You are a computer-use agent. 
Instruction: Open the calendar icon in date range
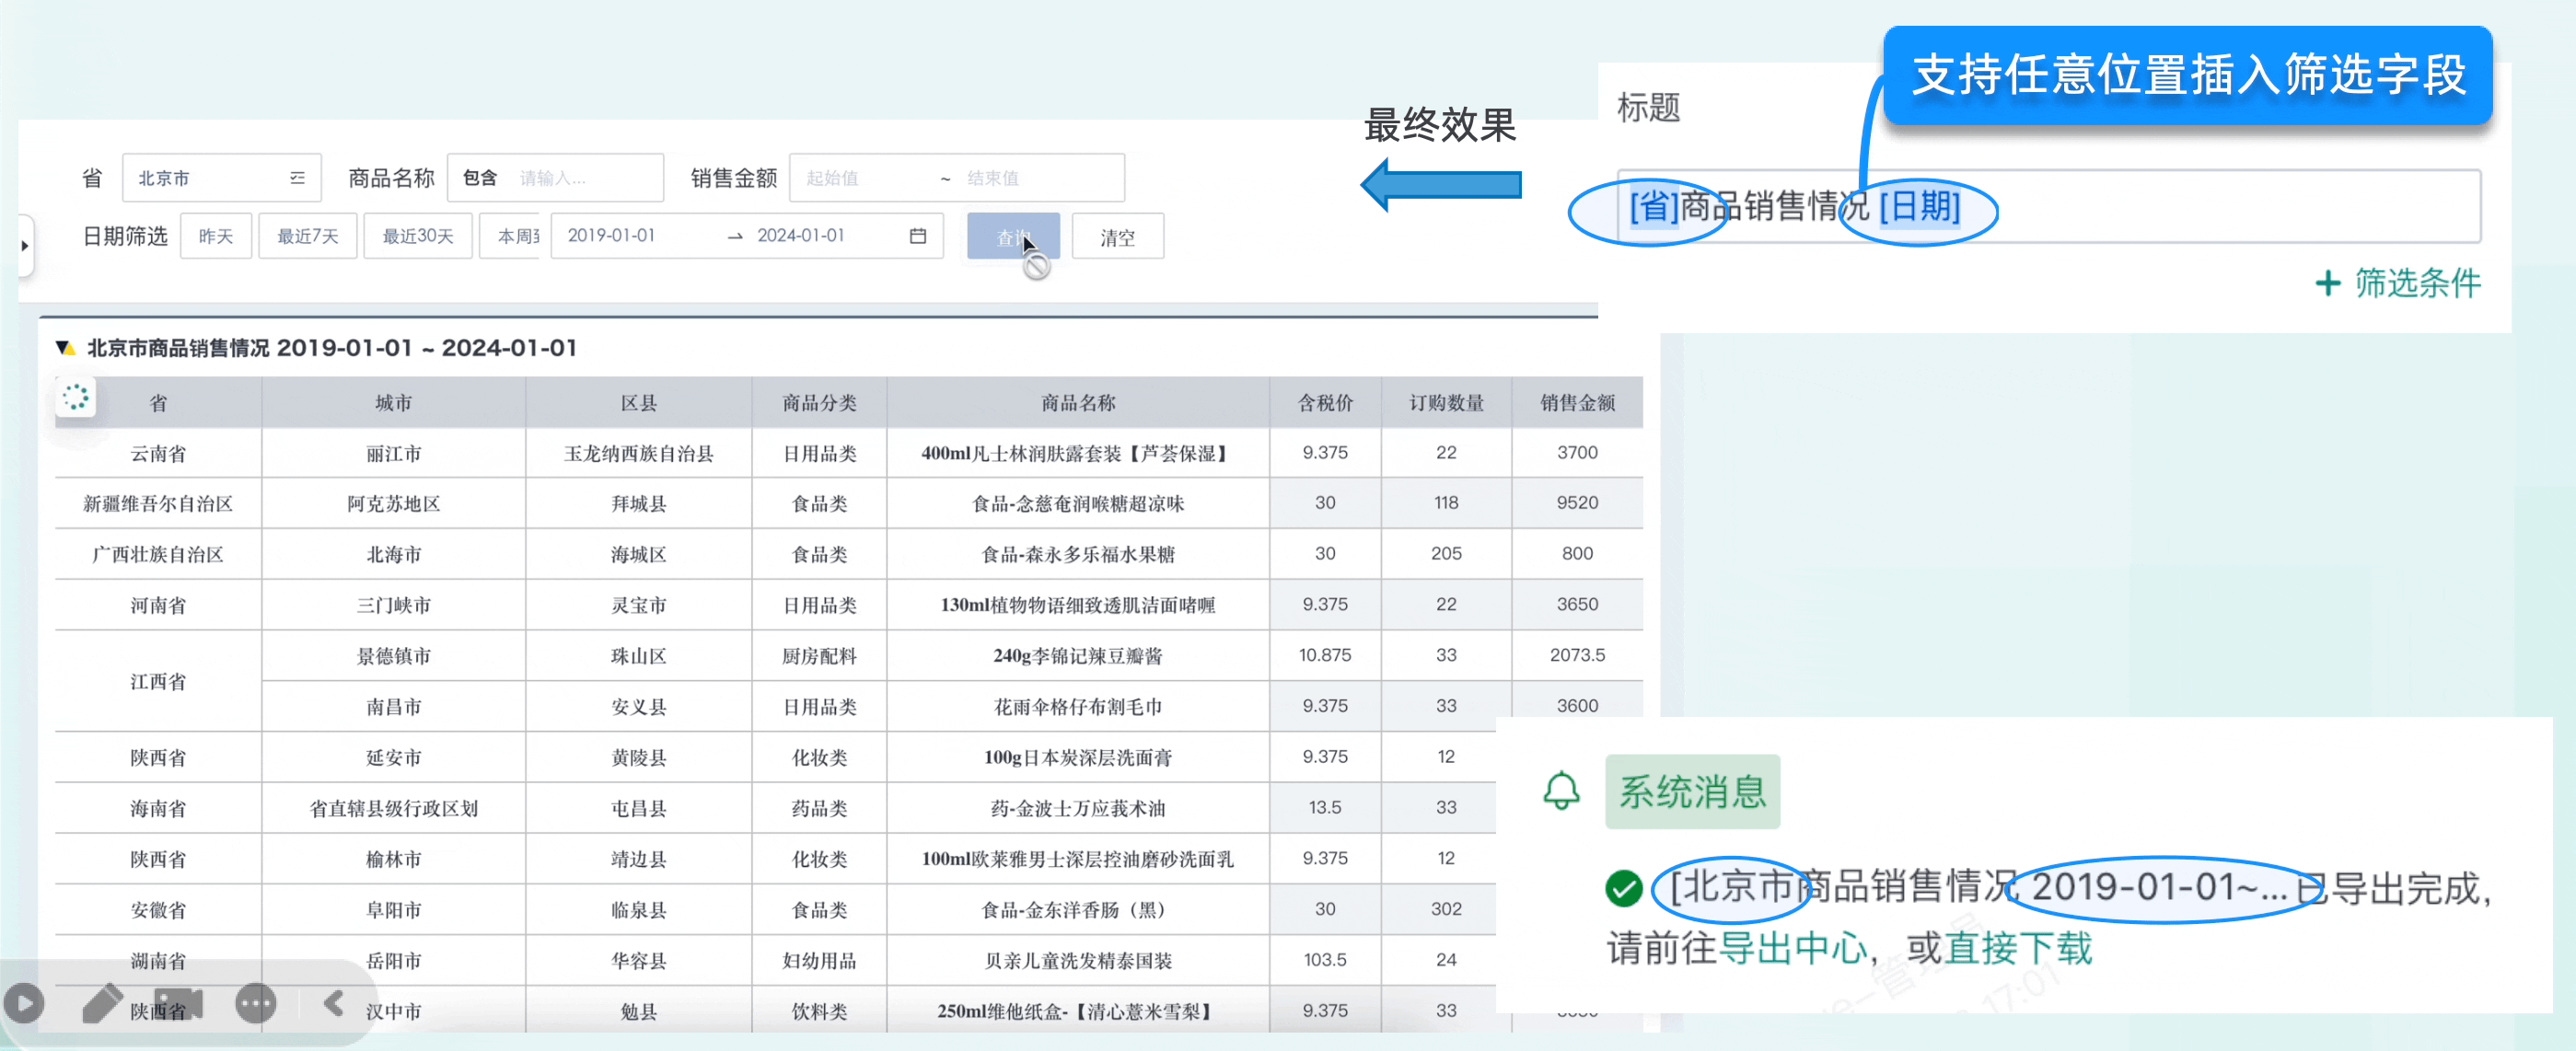918,236
